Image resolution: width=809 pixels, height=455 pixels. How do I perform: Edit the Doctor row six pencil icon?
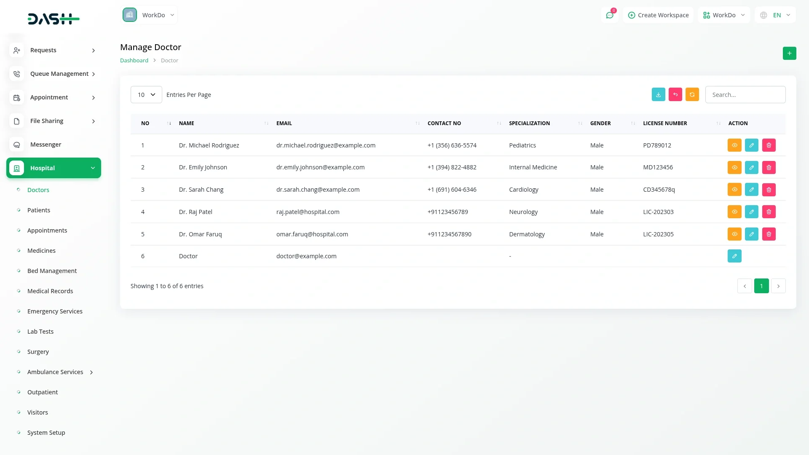(734, 256)
